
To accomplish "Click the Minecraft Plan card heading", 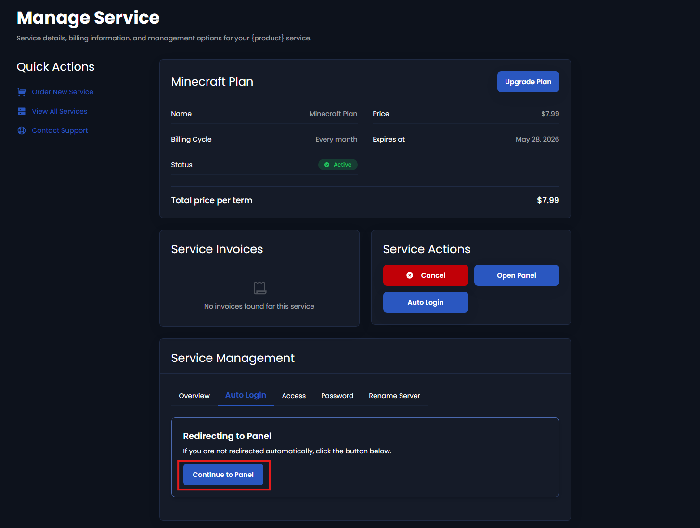I will click(x=212, y=82).
